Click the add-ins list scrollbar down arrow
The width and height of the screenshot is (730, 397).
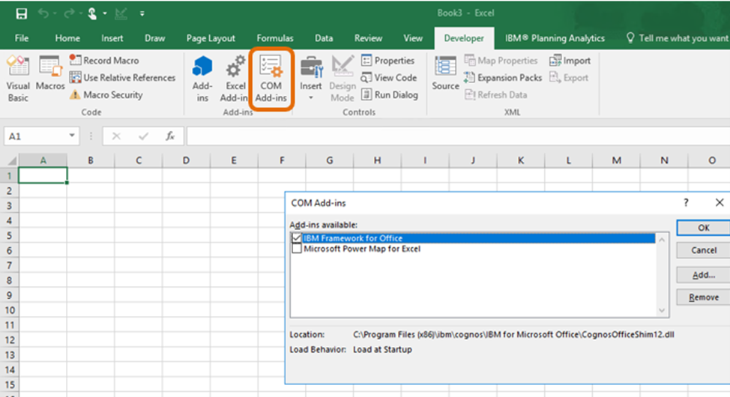[x=662, y=310]
